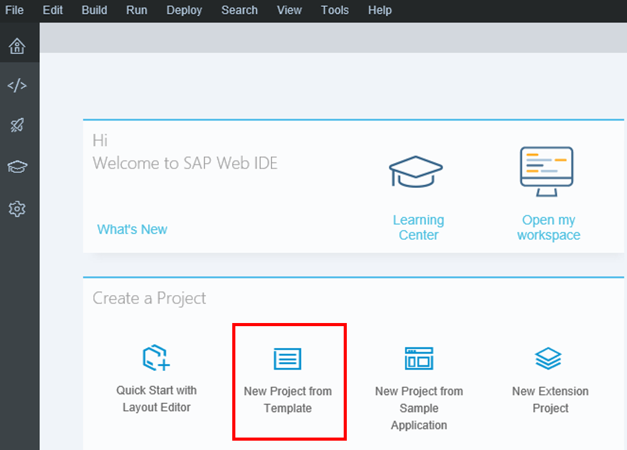Open the Build menu
This screenshot has width=627, height=450.
[95, 10]
